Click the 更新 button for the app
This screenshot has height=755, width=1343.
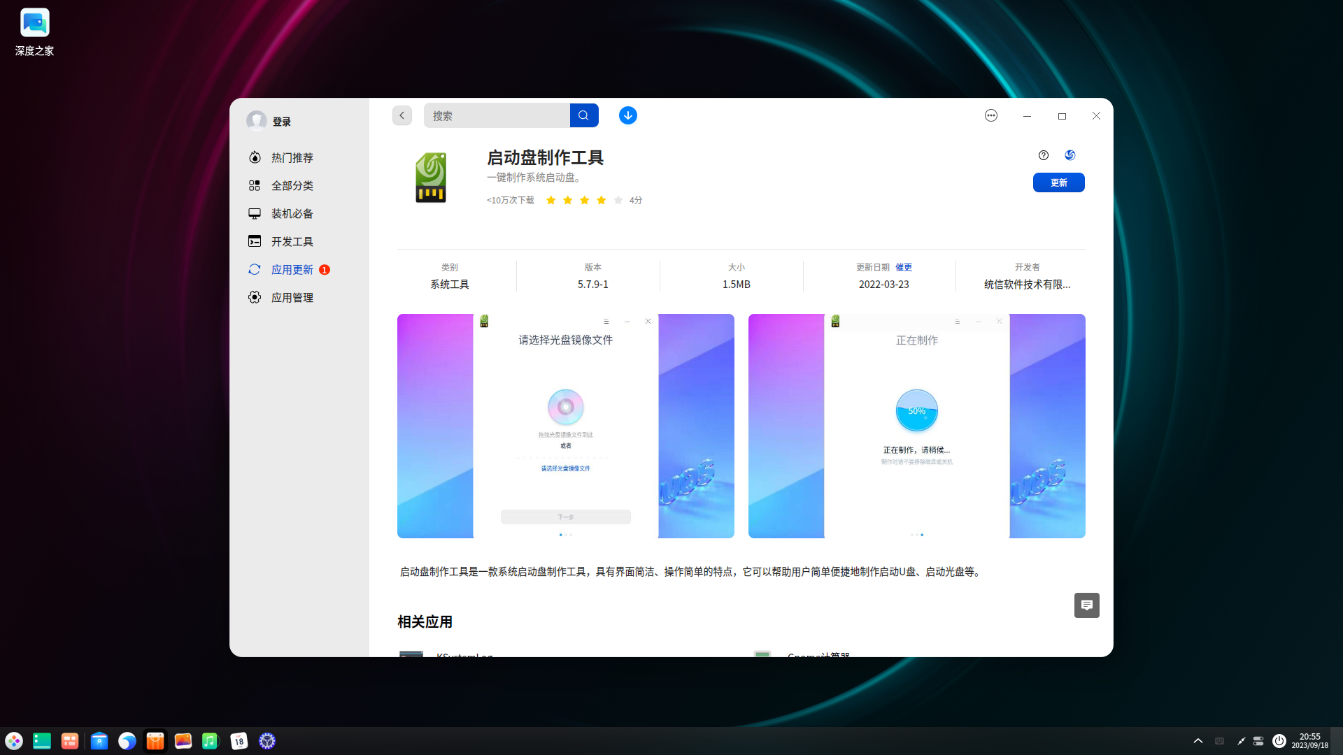1059,182
